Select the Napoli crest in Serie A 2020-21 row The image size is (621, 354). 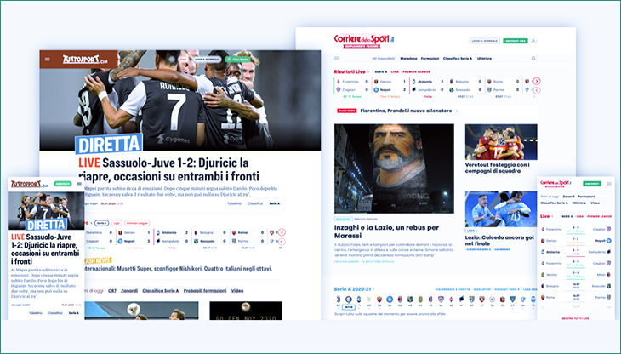390,300
